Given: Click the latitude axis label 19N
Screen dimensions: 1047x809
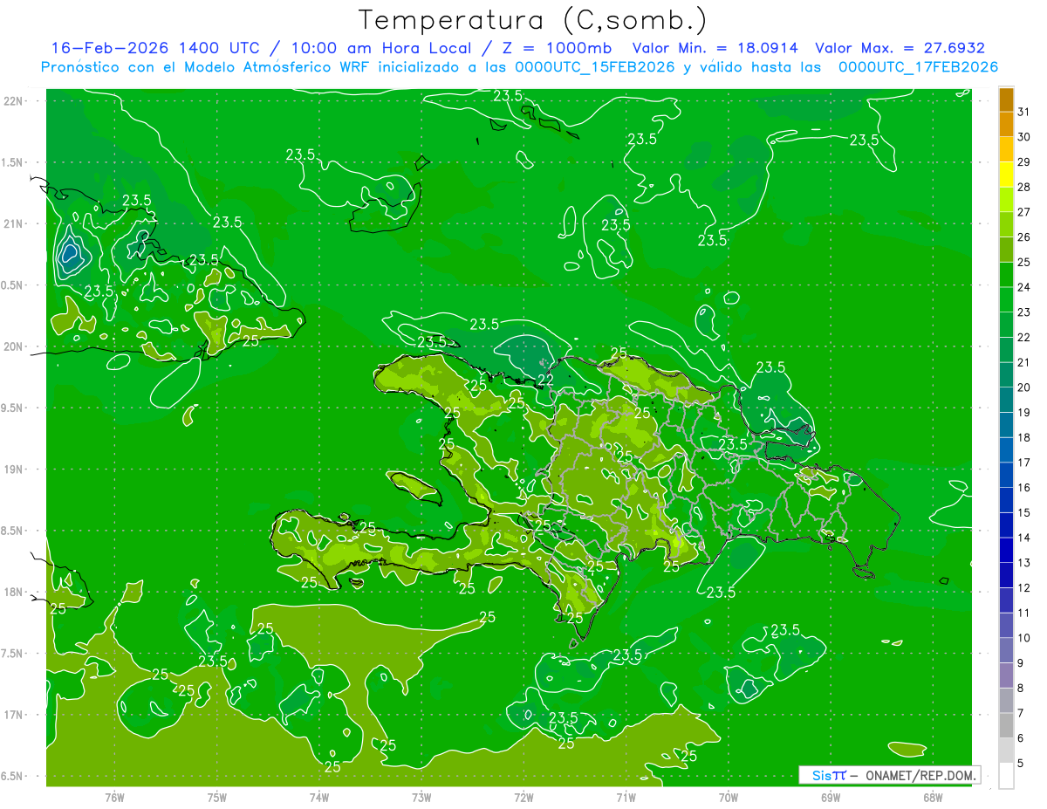Looking at the screenshot, I should pos(15,470).
